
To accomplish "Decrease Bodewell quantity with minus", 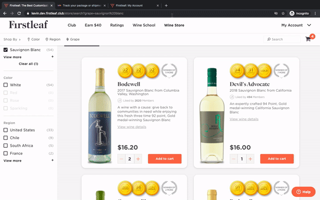I will click(x=122, y=159).
